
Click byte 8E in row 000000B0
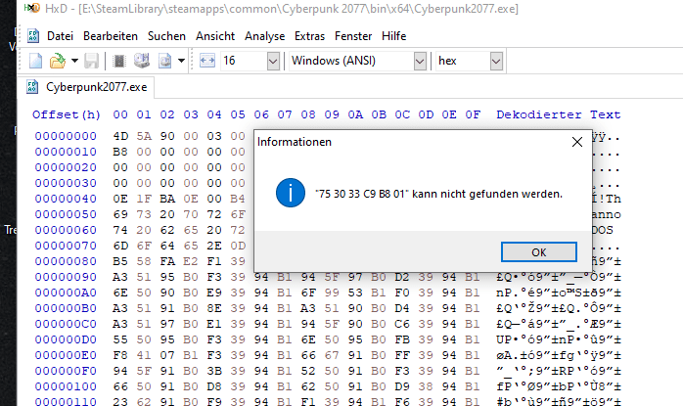pos(214,308)
